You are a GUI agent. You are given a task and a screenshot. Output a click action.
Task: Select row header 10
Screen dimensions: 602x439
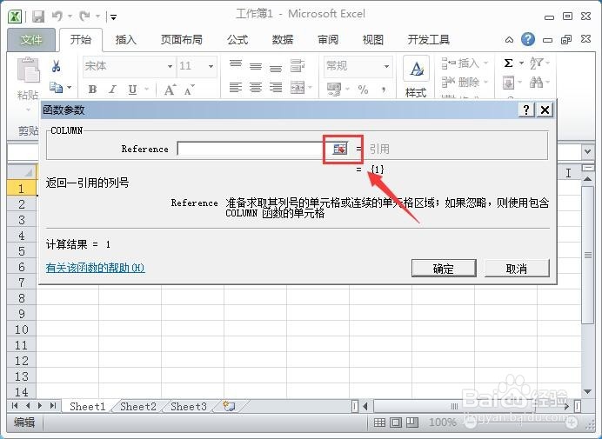click(x=22, y=329)
